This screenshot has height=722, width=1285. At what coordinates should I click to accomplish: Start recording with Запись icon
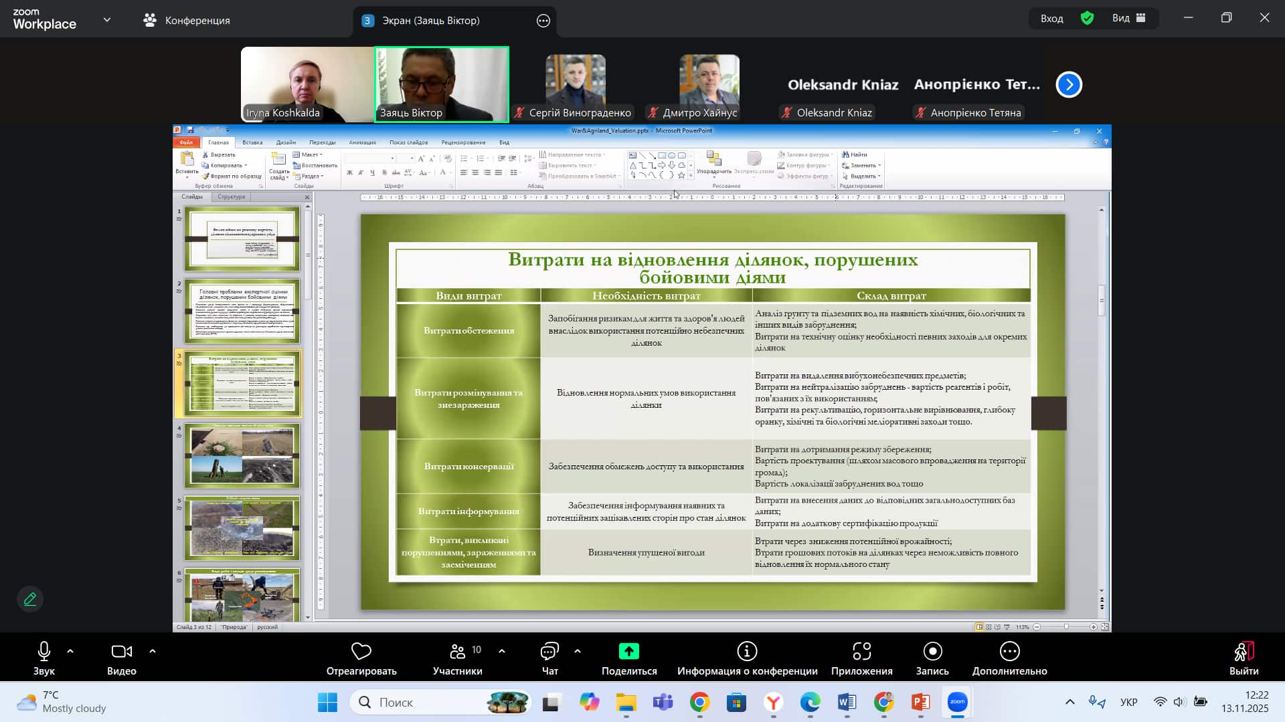click(932, 651)
